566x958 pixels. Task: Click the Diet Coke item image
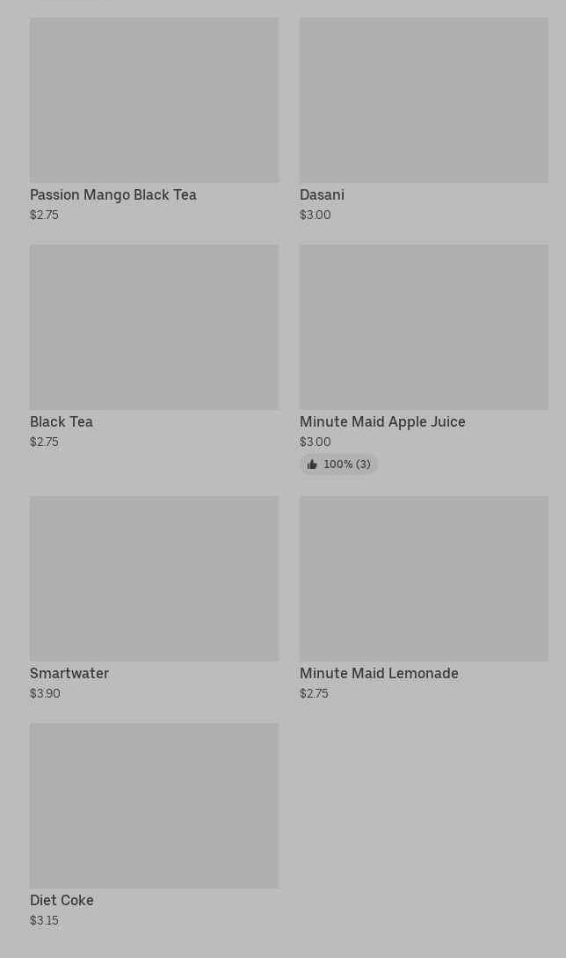tap(154, 806)
